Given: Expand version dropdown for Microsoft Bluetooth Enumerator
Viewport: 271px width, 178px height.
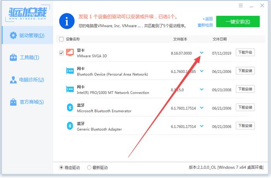Looking at the screenshot, I should (201, 108).
